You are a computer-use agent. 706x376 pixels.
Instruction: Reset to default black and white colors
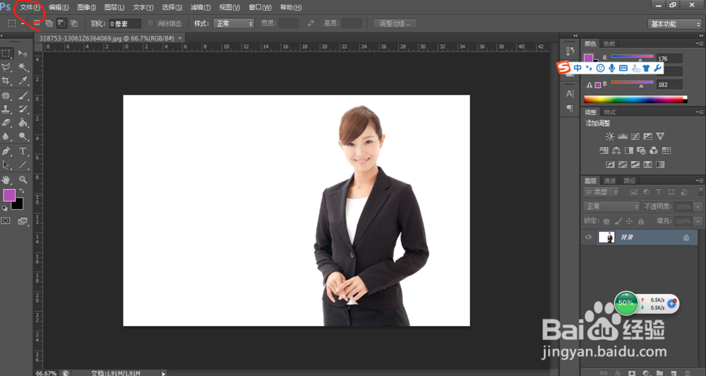click(4, 208)
